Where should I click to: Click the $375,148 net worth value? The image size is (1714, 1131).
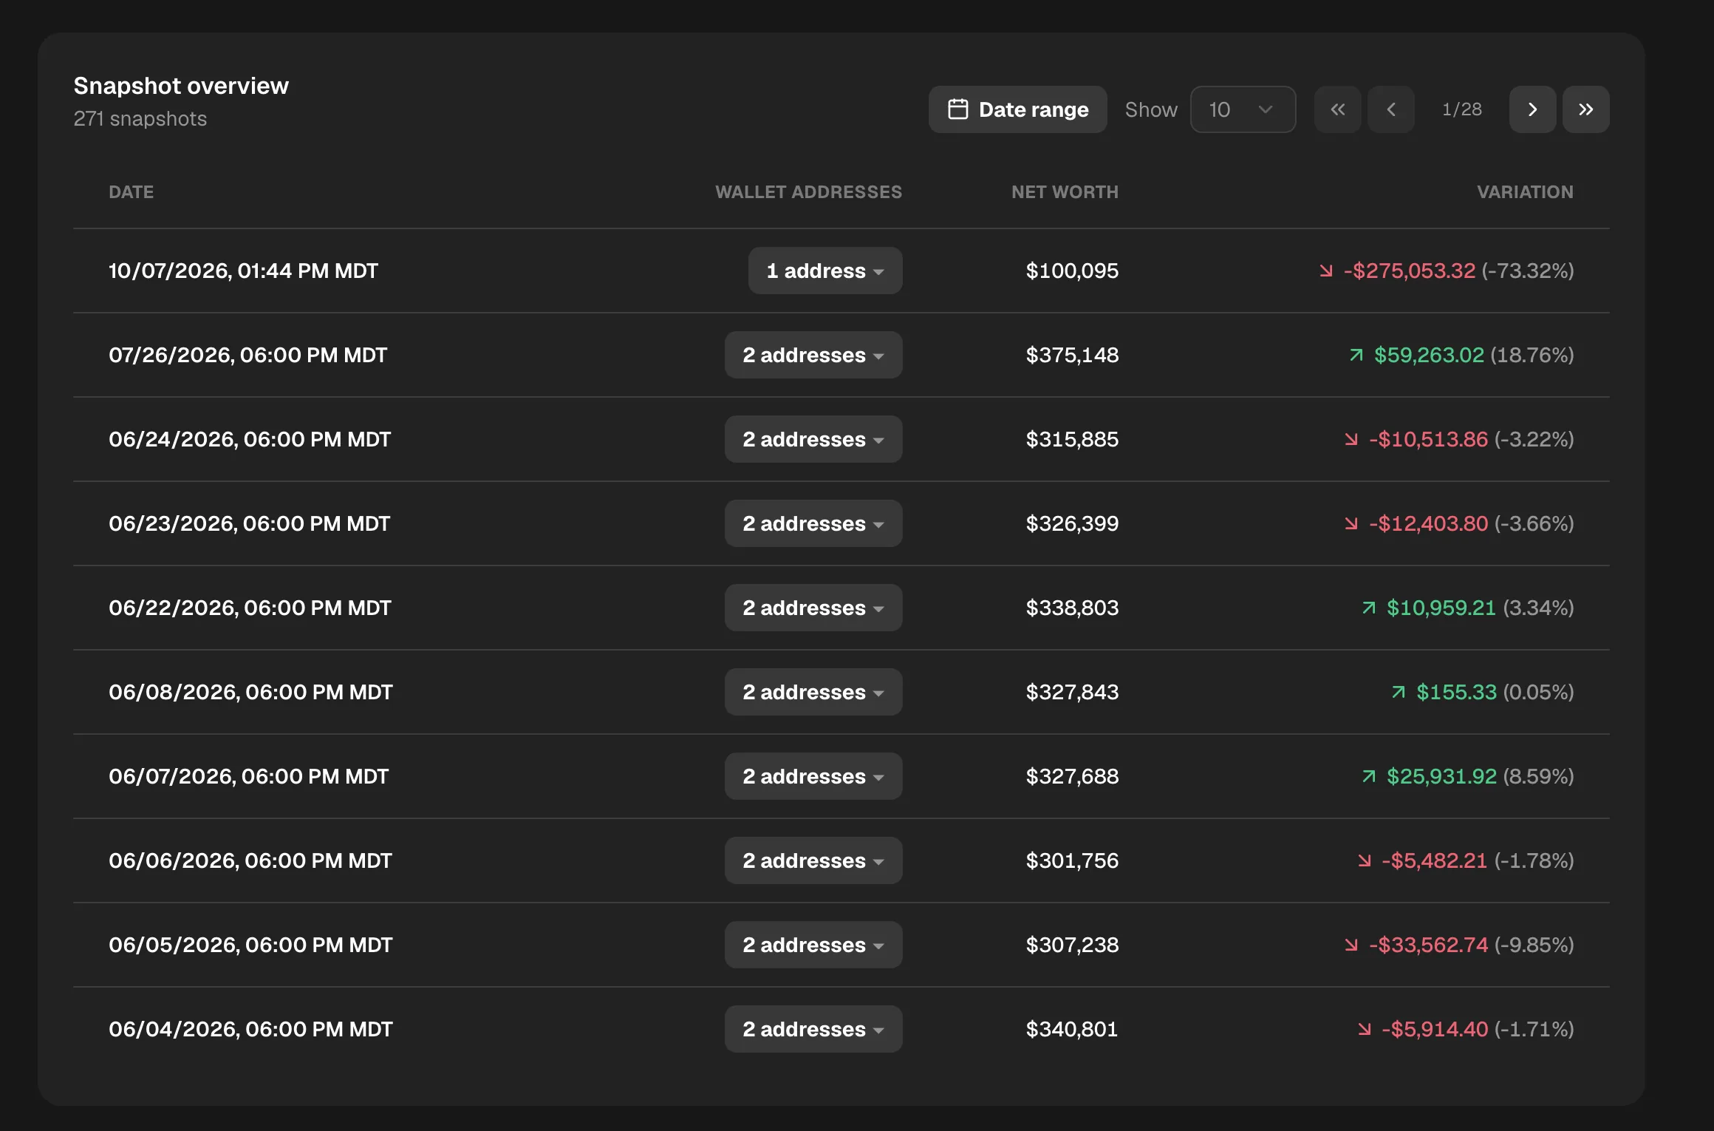click(1072, 355)
